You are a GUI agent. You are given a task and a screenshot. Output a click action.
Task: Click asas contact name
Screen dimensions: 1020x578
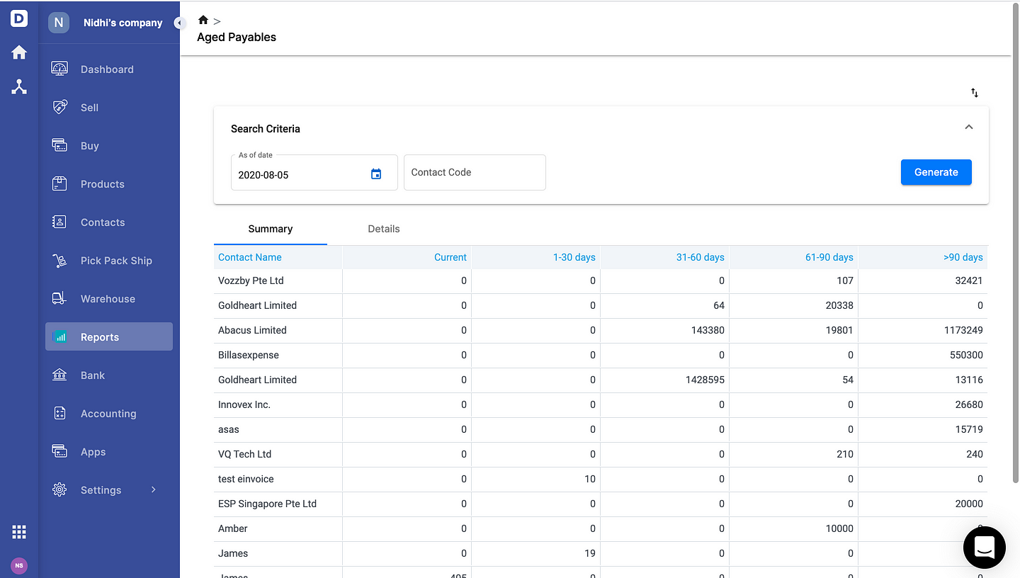click(x=229, y=429)
